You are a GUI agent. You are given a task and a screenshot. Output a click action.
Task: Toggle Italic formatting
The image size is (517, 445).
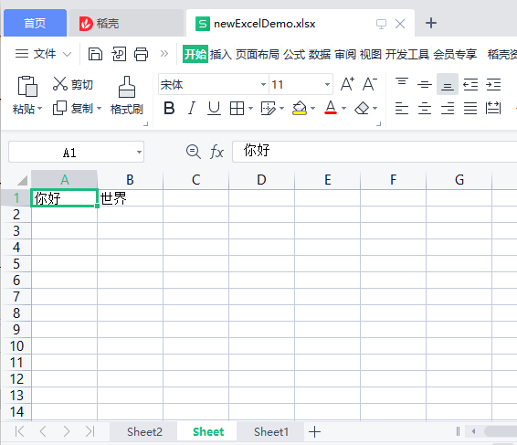[192, 108]
